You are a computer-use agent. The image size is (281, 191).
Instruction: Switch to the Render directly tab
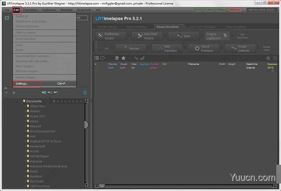point(107,27)
